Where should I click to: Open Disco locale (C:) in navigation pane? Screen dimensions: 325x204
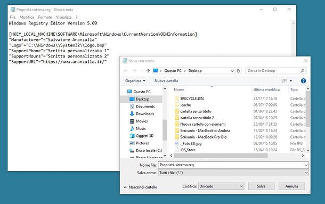145,150
